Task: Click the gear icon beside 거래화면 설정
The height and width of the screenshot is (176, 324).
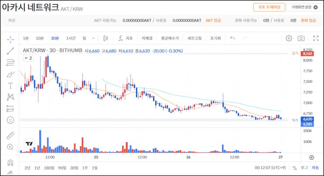Action: point(316,7)
